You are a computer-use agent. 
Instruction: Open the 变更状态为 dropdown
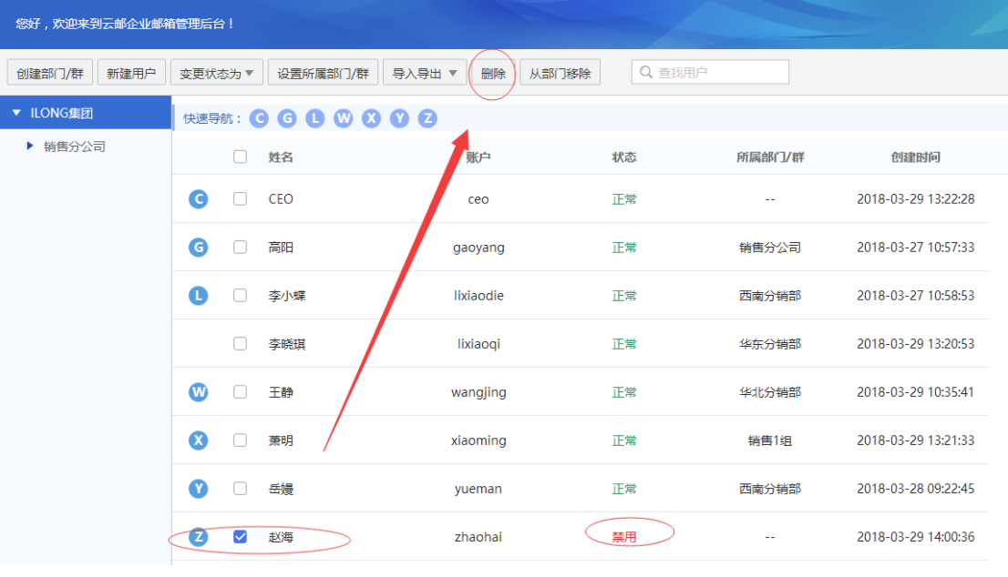[x=217, y=73]
